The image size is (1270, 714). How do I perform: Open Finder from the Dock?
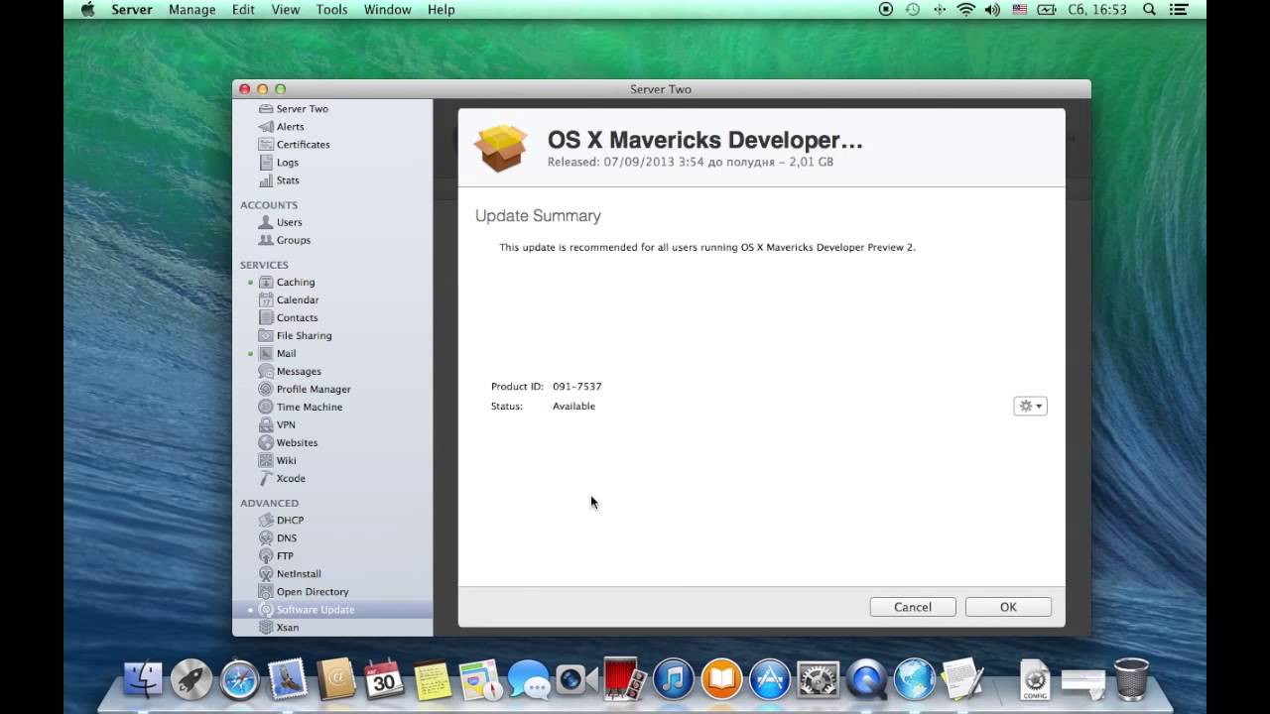coord(143,679)
